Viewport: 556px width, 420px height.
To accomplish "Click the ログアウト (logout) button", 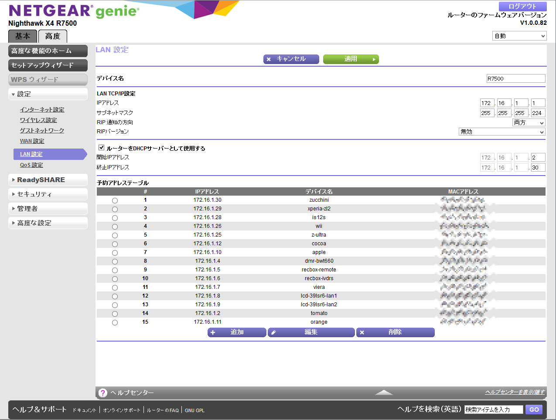I will 522,7.
